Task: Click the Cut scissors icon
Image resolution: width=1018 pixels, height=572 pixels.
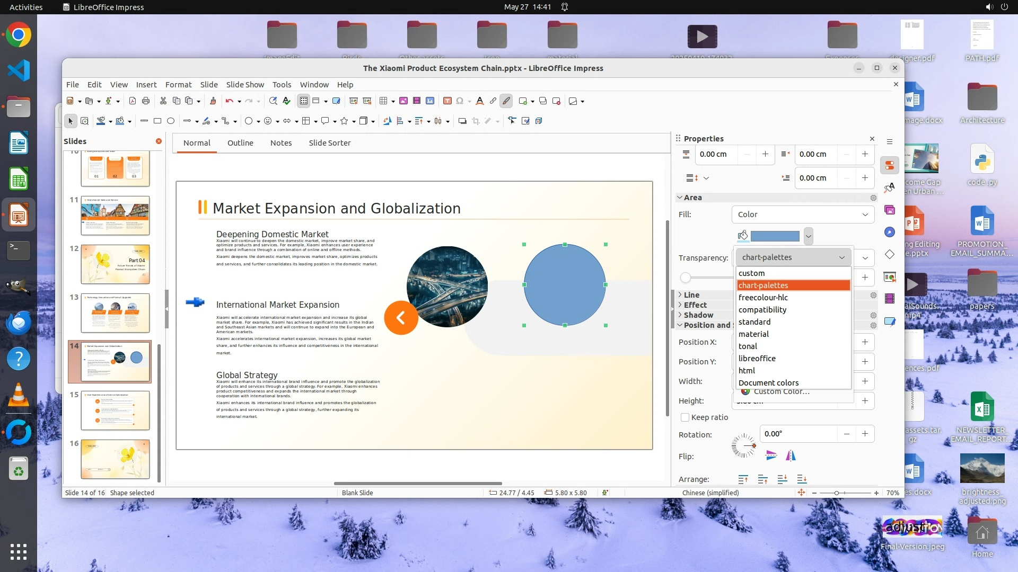Action: [163, 101]
